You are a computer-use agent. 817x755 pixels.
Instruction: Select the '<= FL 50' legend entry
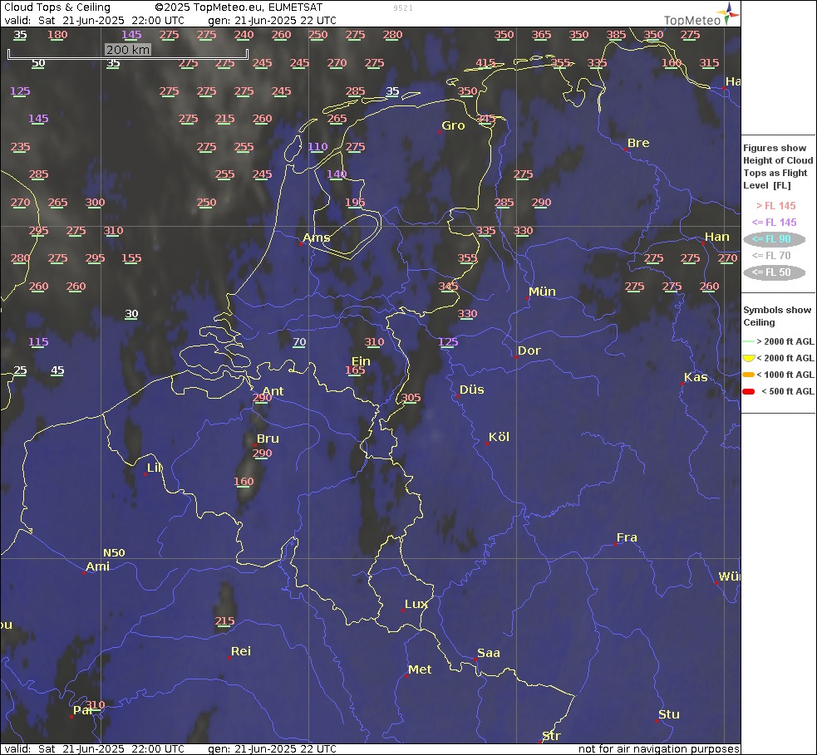775,272
